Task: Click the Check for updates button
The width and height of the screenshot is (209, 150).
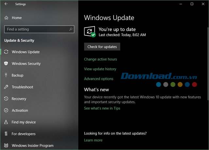Action: (102, 47)
